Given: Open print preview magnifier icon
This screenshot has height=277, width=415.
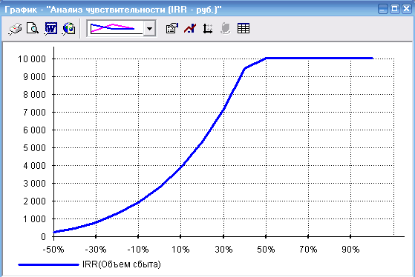Looking at the screenshot, I should (x=33, y=29).
